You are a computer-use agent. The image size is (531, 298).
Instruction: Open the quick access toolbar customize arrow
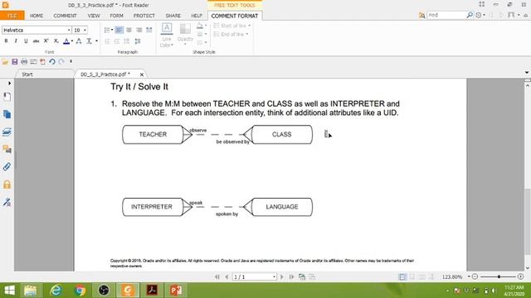(x=71, y=61)
